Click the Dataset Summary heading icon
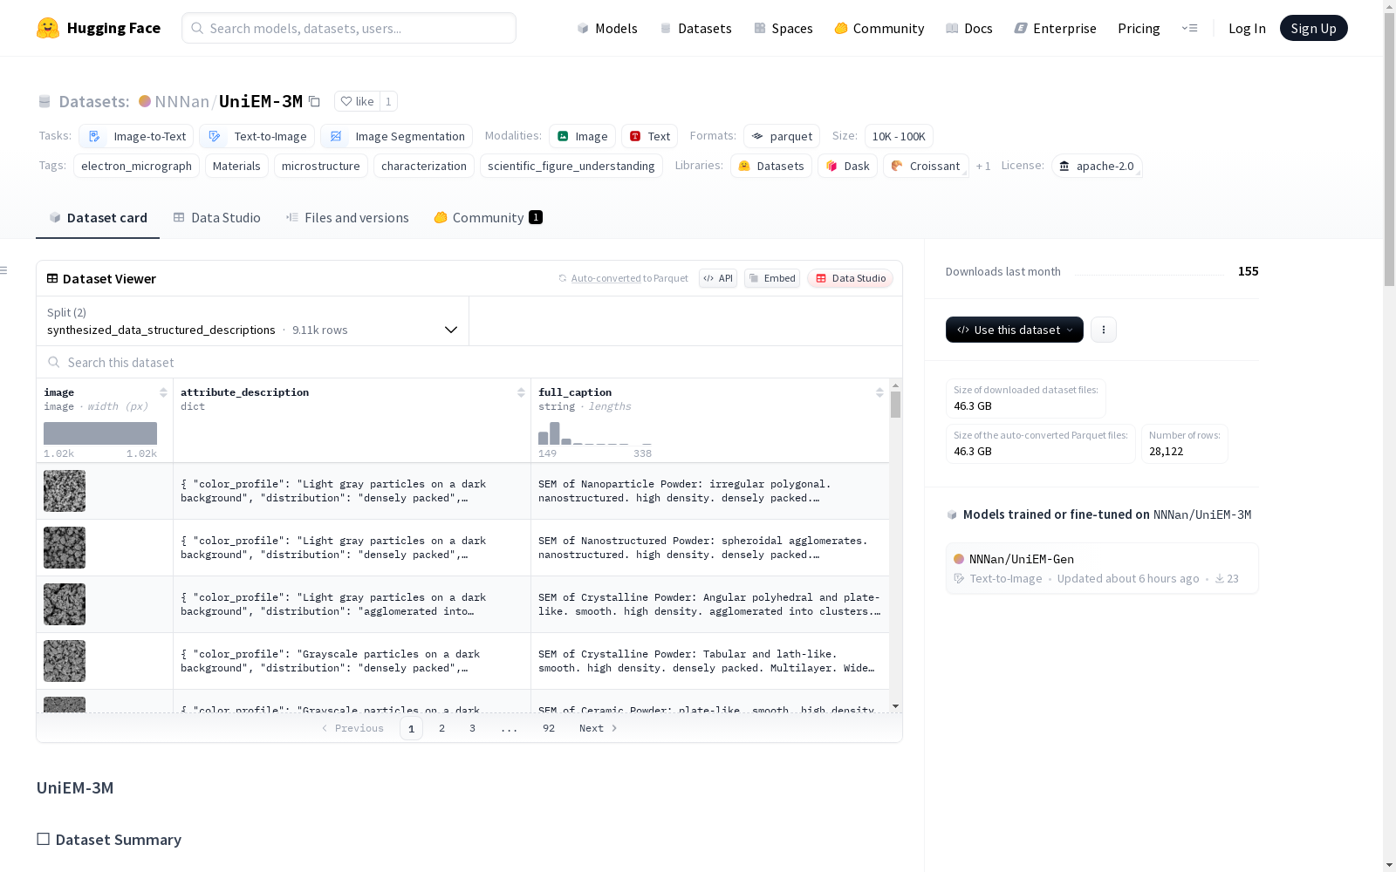This screenshot has height=872, width=1396. pos(43,839)
